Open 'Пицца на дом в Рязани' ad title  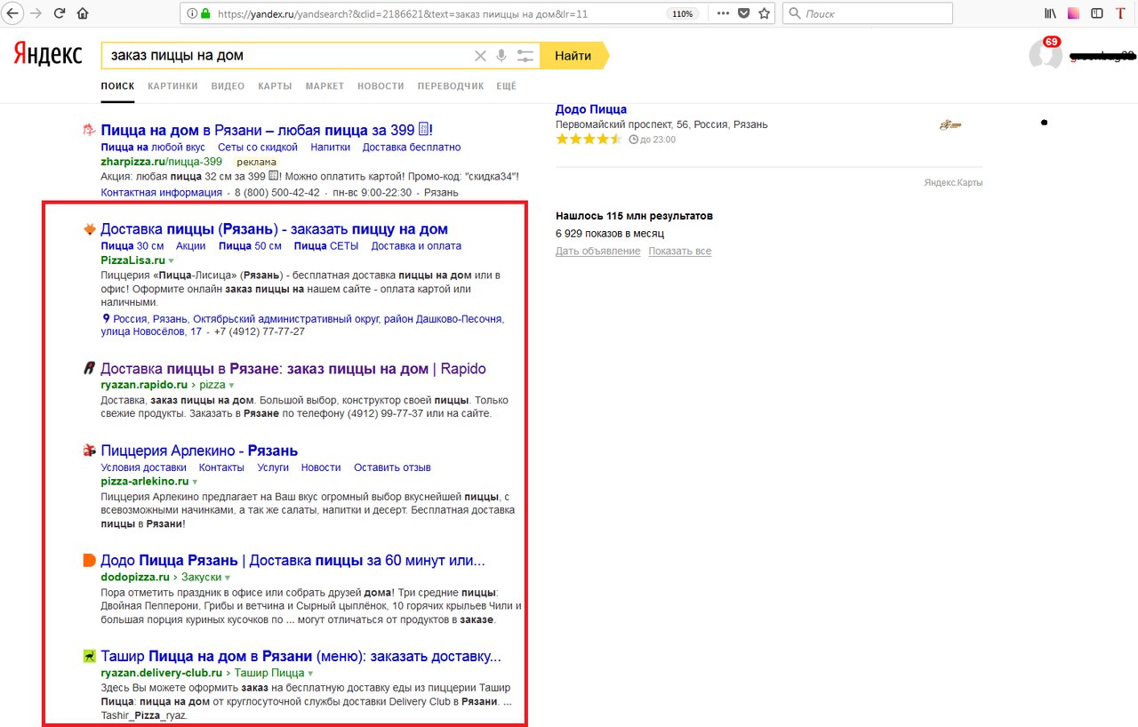(x=267, y=130)
